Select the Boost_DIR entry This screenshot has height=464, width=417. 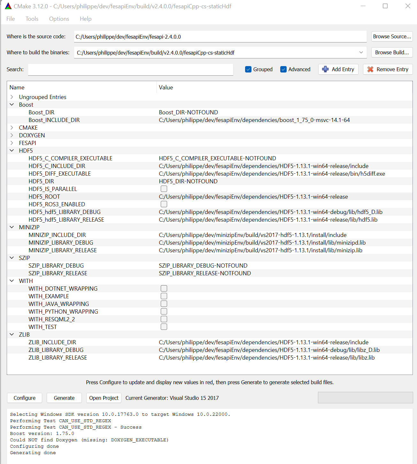point(42,112)
